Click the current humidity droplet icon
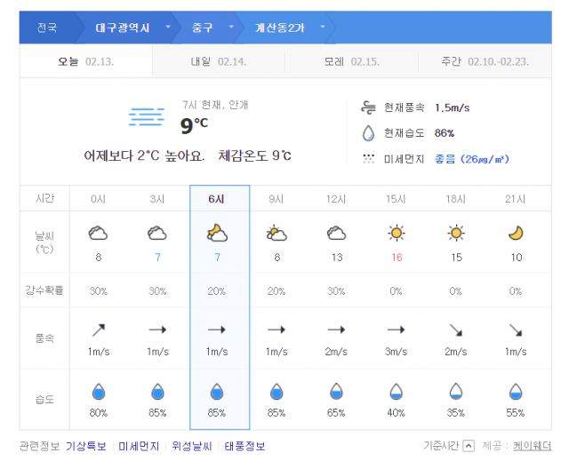Image resolution: width=569 pixels, height=461 pixels. coord(368,133)
